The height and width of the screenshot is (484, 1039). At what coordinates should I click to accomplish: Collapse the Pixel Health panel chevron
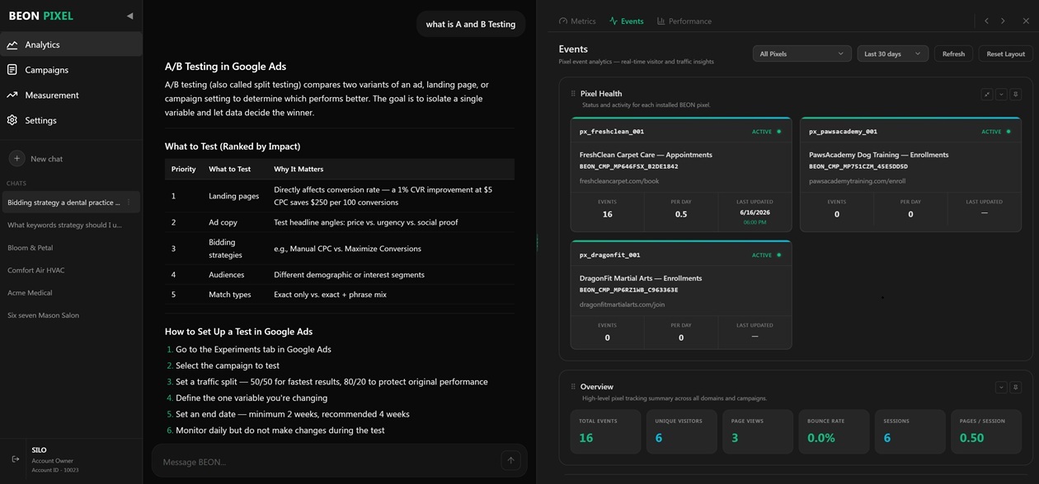[x=1001, y=95]
